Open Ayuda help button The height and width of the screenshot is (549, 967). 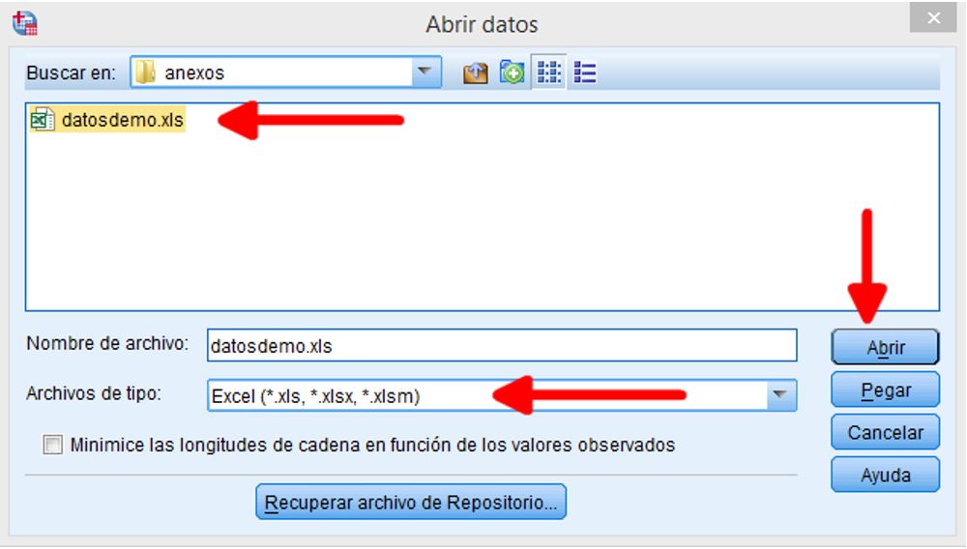pos(886,476)
